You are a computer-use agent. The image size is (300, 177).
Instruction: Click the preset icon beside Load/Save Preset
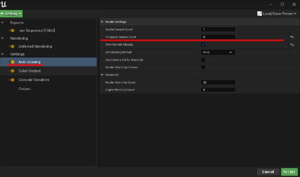[x=259, y=14]
